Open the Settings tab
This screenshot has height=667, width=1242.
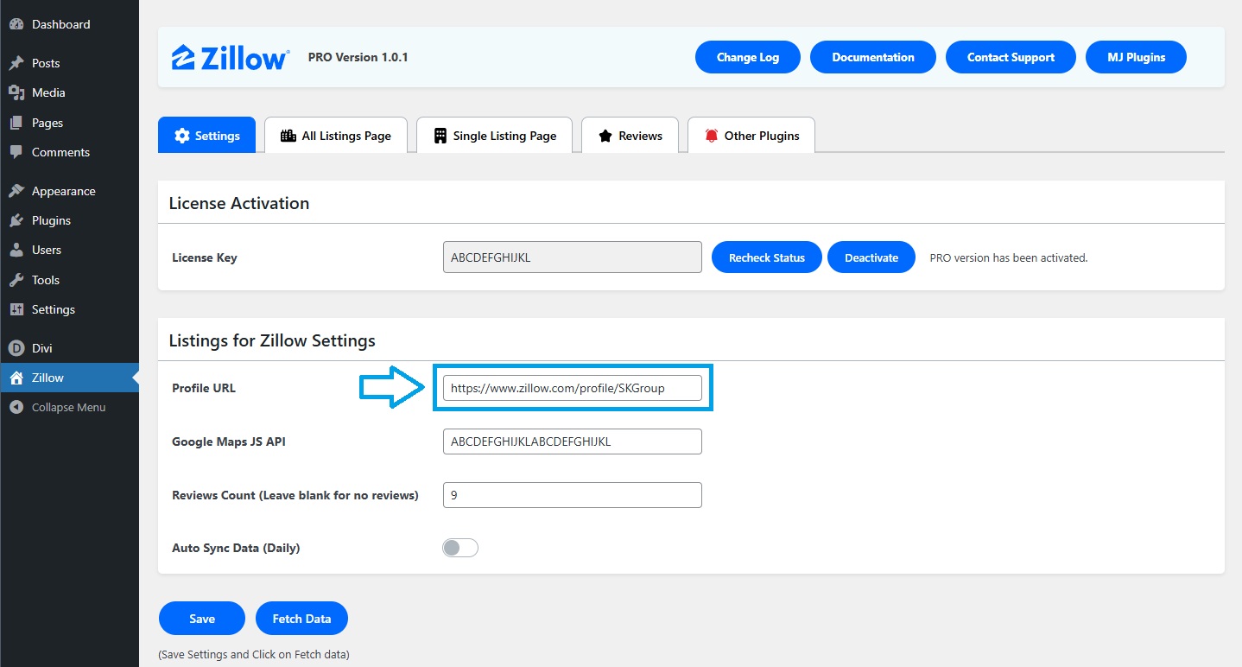coord(207,135)
